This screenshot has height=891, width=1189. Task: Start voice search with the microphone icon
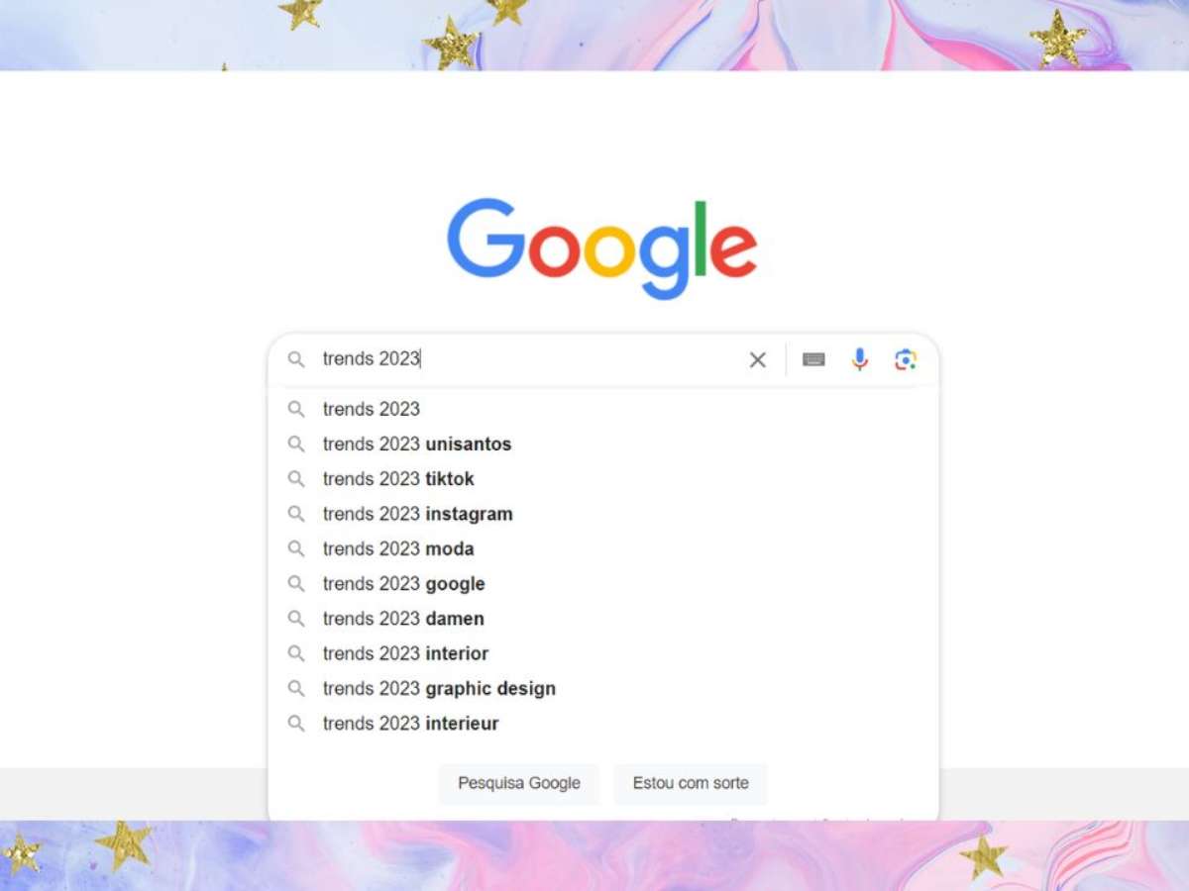860,359
